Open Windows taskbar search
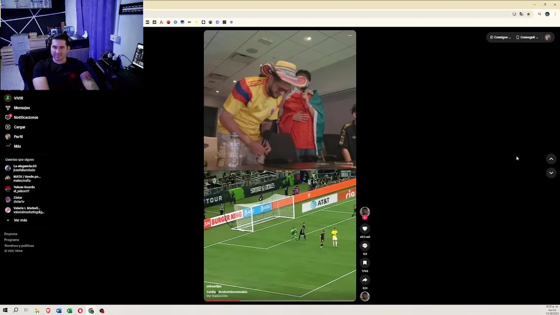 pyautogui.click(x=16, y=311)
